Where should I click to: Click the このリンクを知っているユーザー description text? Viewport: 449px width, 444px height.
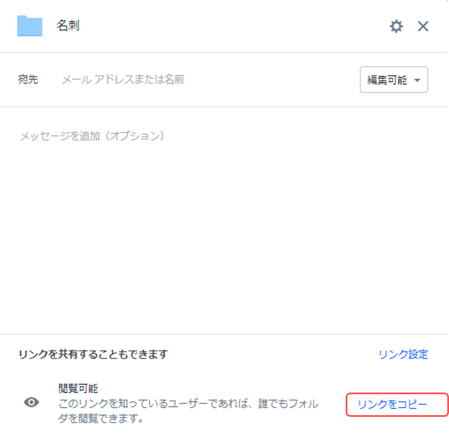(x=189, y=411)
